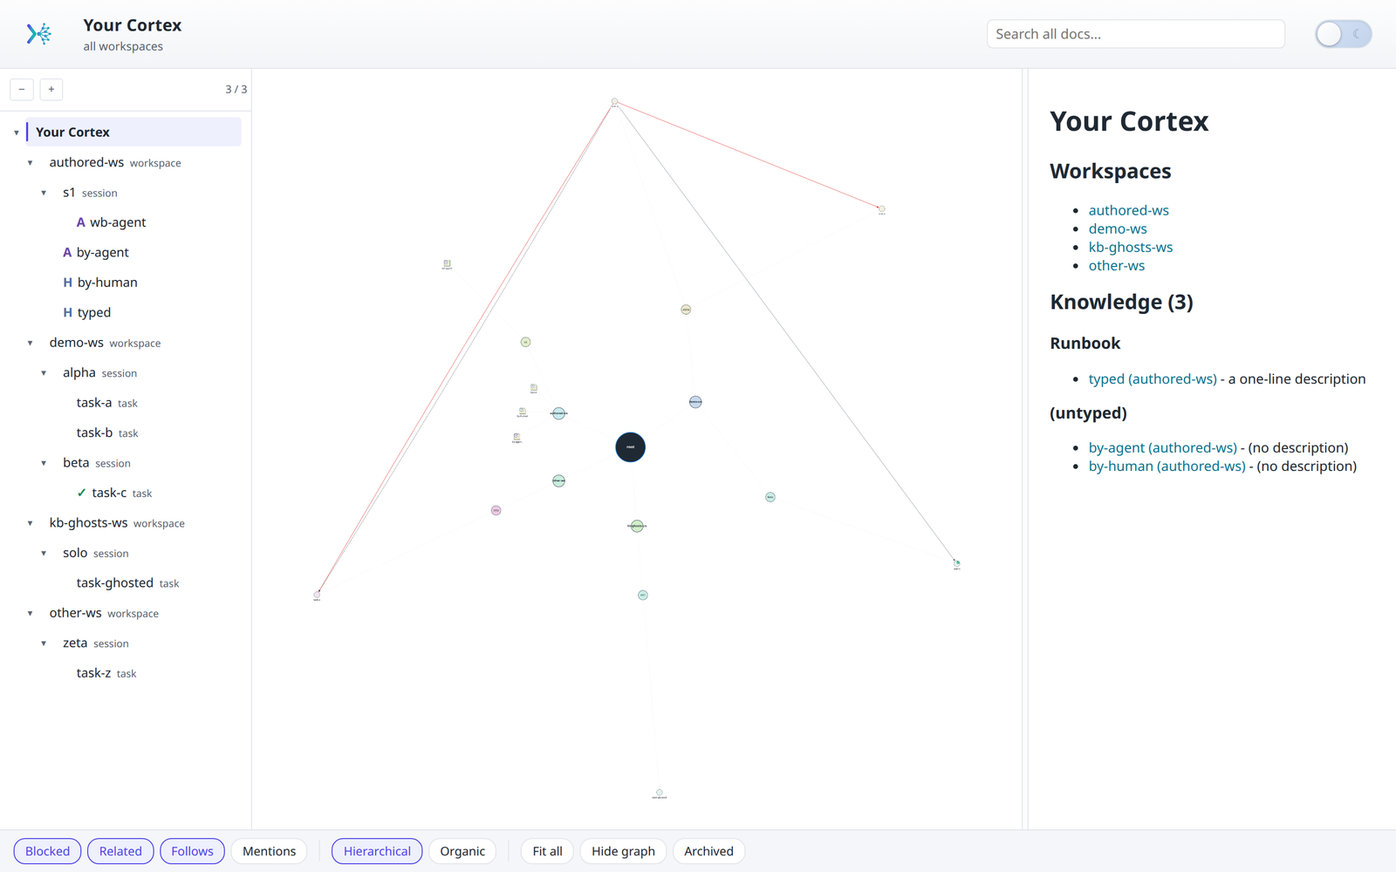This screenshot has height=872, width=1396.
Task: Click Fit all button
Action: pos(547,851)
